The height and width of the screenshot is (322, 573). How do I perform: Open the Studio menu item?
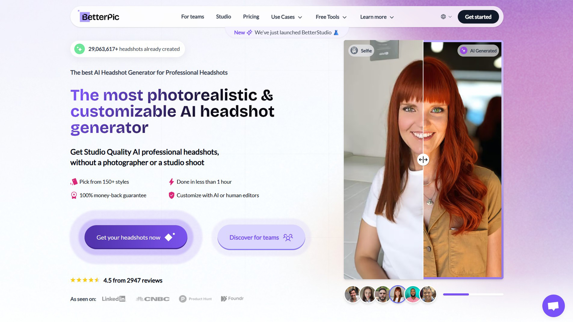pos(224,17)
